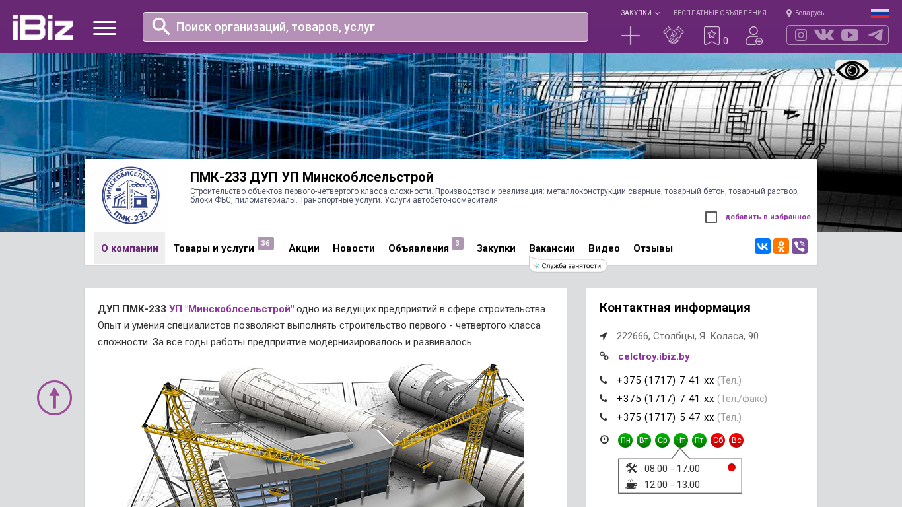The height and width of the screenshot is (507, 902).
Task: Click the address arrow icon in contacts
Action: coord(604,336)
